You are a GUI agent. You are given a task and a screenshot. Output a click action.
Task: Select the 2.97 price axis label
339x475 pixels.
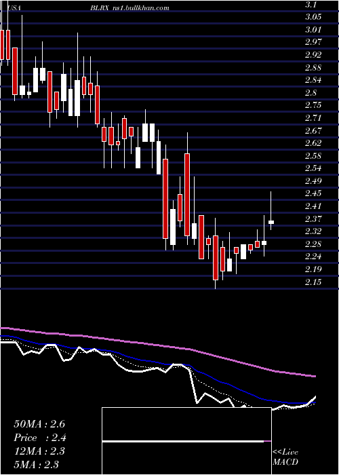[x=313, y=42]
